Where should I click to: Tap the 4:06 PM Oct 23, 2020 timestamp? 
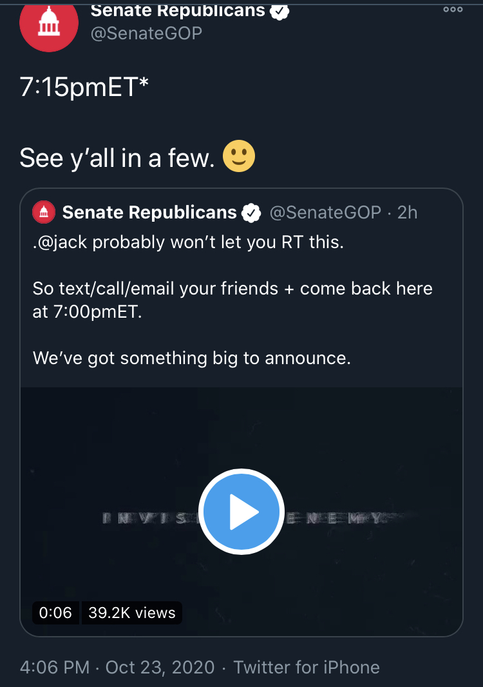[x=117, y=667]
